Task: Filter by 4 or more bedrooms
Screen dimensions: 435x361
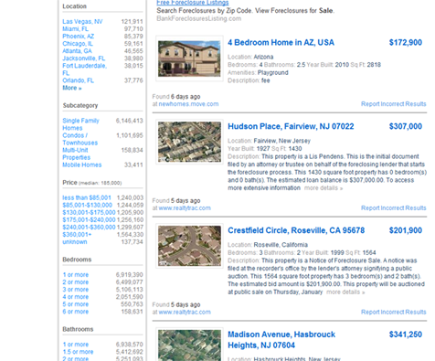Action: [x=76, y=297]
